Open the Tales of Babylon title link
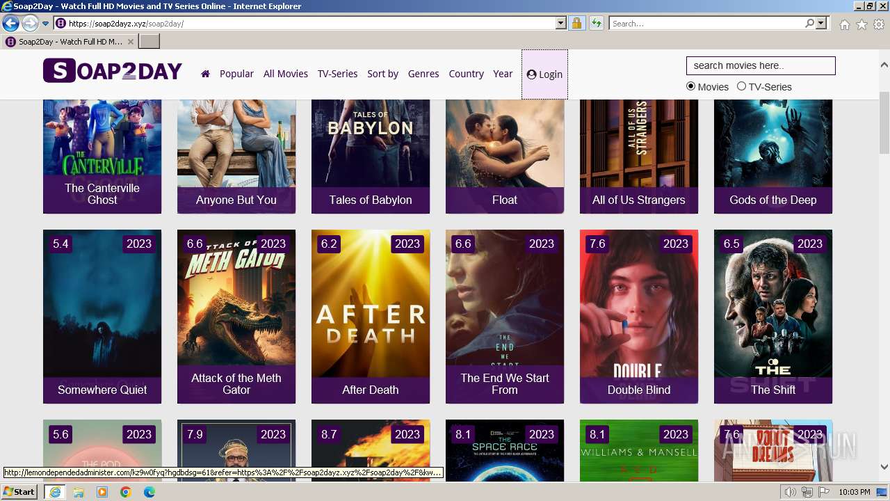The width and height of the screenshot is (890, 501). point(371,200)
